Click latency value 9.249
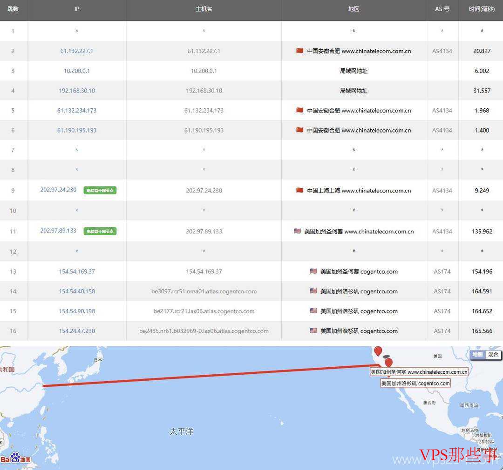The width and height of the screenshot is (503, 470). point(482,191)
